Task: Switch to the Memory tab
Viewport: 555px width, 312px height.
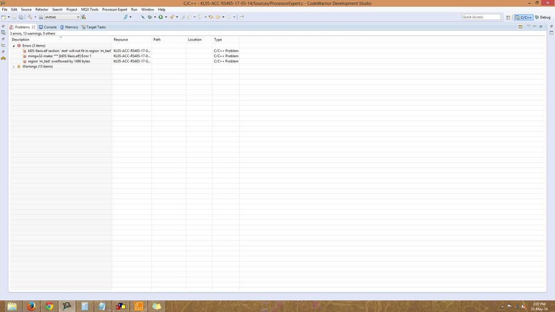Action: (69, 27)
